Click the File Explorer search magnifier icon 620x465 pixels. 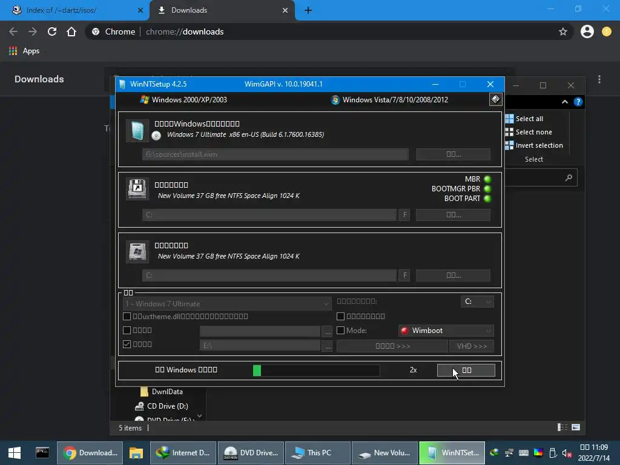(x=569, y=178)
